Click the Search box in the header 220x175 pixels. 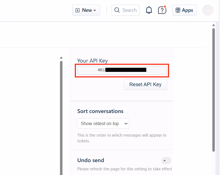(x=125, y=10)
